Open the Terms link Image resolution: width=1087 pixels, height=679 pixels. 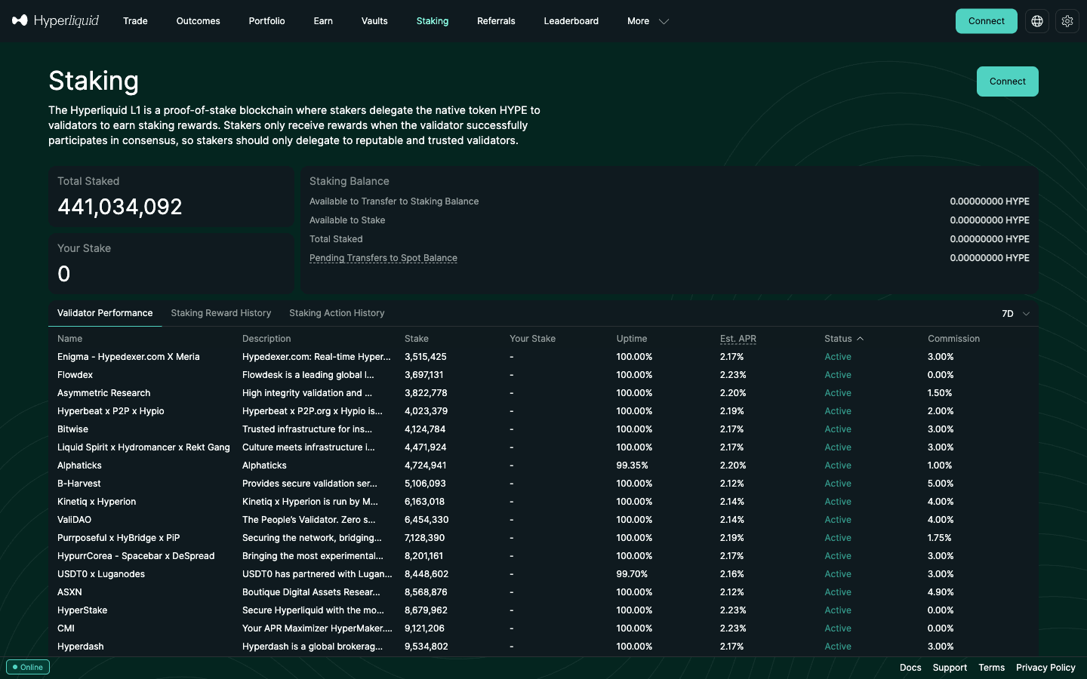click(991, 668)
